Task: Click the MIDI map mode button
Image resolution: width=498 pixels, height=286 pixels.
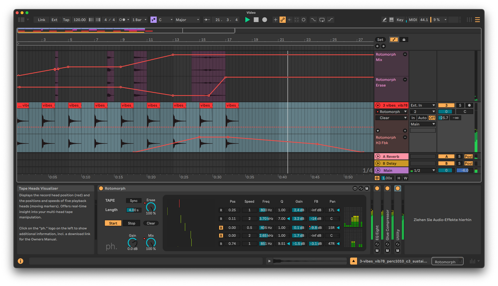Action: click(x=413, y=20)
